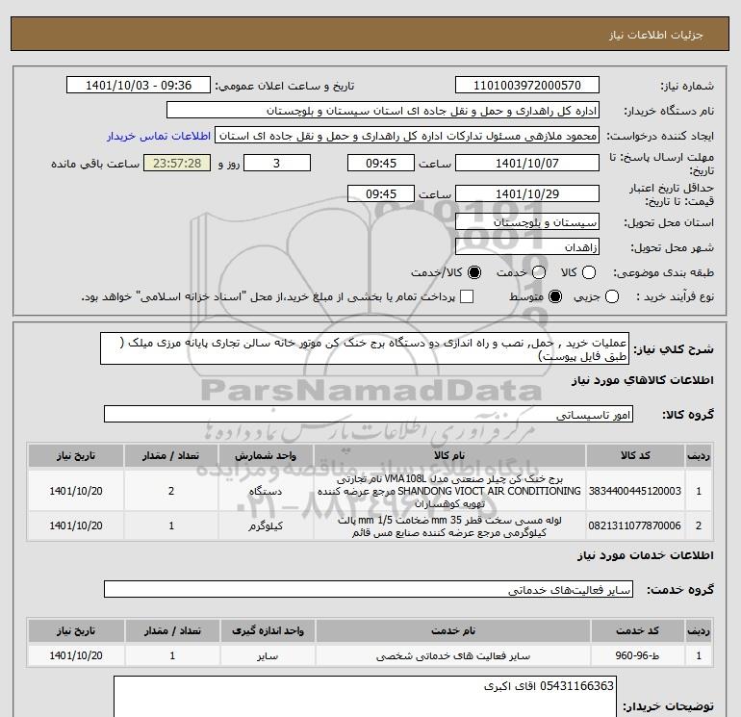Viewport: 741px width, 717px height.
Task: Click the delivery city field زاهدان
Action: click(527, 247)
